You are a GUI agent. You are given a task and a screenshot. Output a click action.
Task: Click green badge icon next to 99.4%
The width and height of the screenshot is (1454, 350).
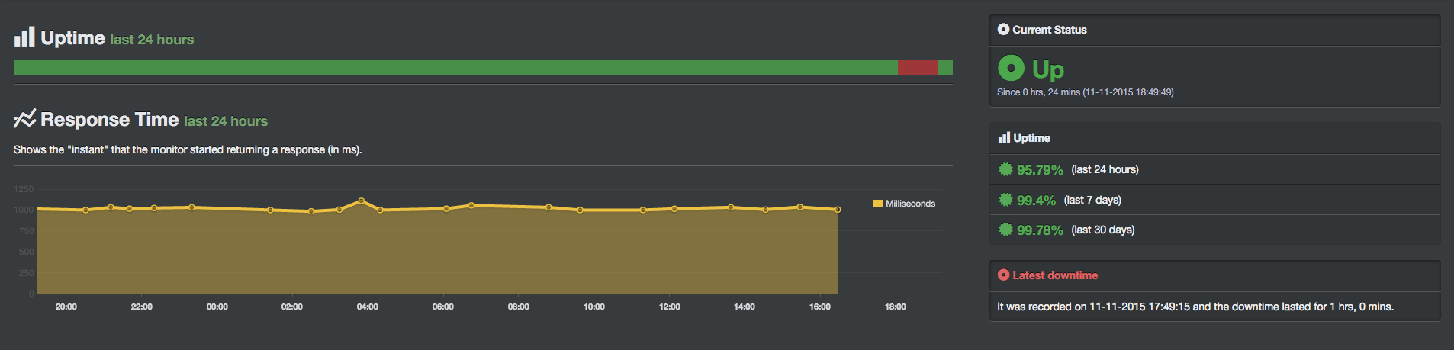coord(1005,200)
